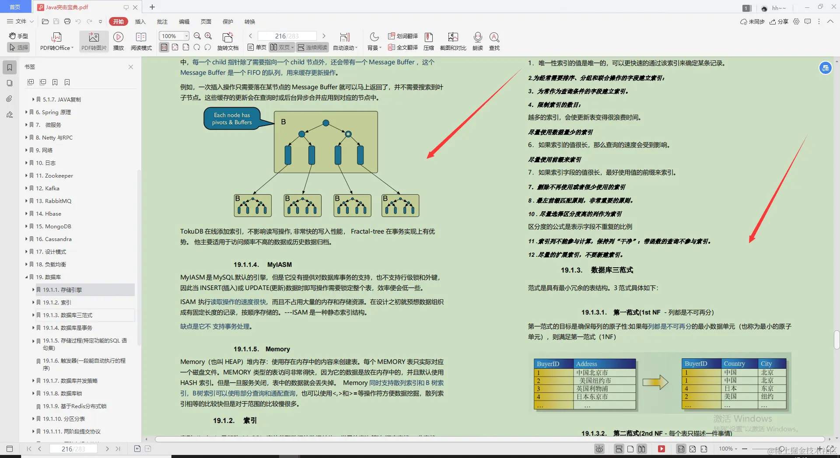This screenshot has width=840, height=458.
Task: Open 截图和对比 screenshot compare tool
Action: pyautogui.click(x=453, y=41)
